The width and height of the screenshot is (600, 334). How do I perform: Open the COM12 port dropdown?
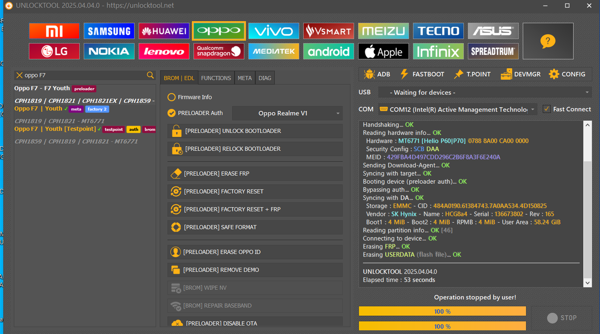coord(457,110)
